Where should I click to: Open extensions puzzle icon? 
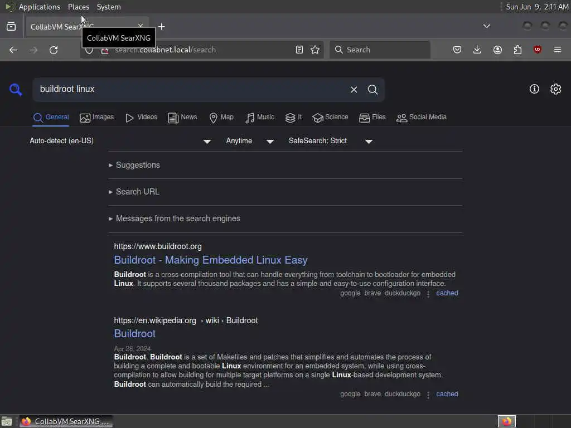[x=517, y=50]
